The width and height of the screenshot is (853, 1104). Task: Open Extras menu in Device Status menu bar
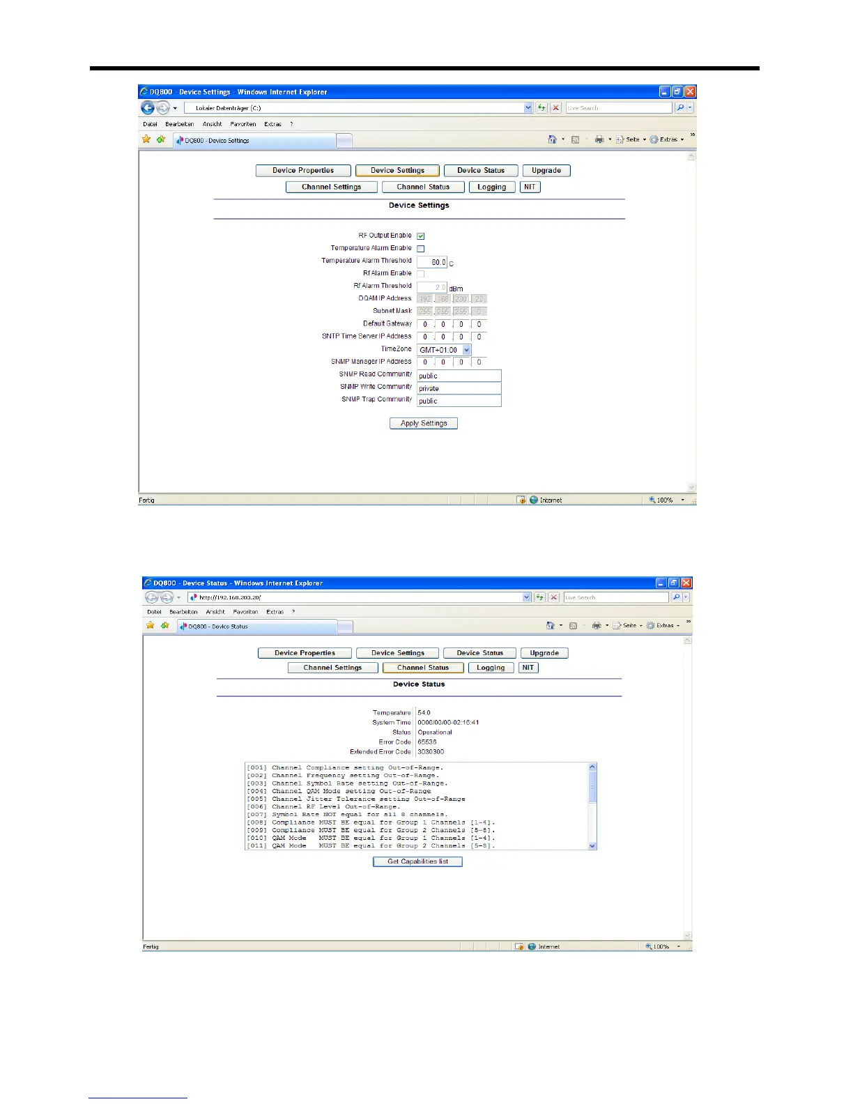pyautogui.click(x=275, y=612)
